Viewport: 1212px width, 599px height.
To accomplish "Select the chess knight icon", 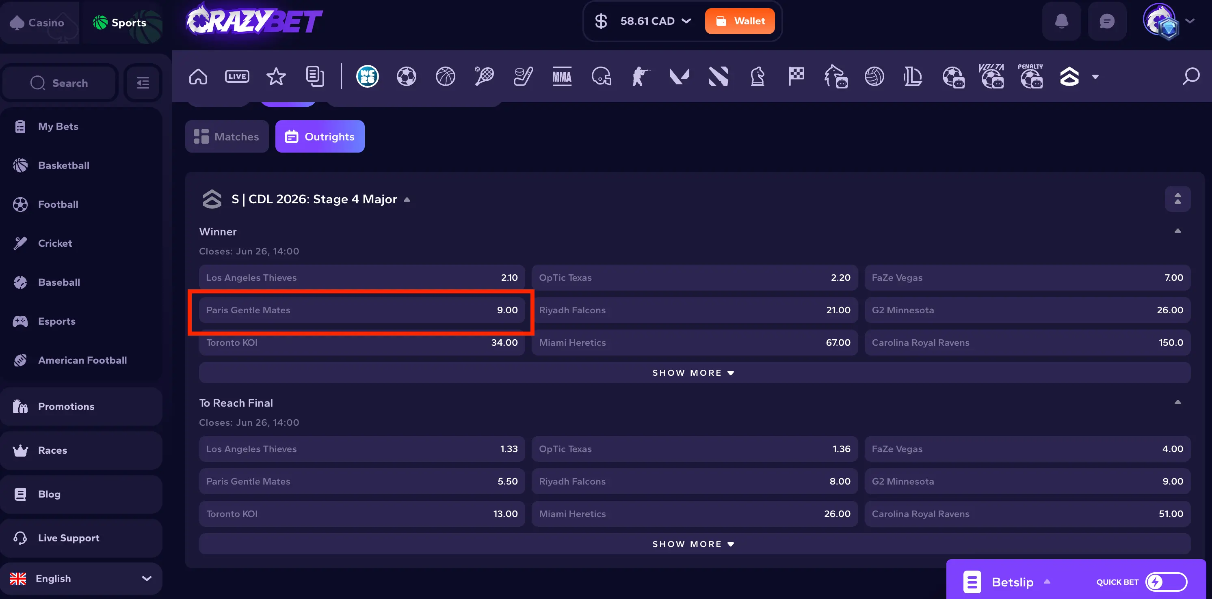I will click(x=757, y=76).
